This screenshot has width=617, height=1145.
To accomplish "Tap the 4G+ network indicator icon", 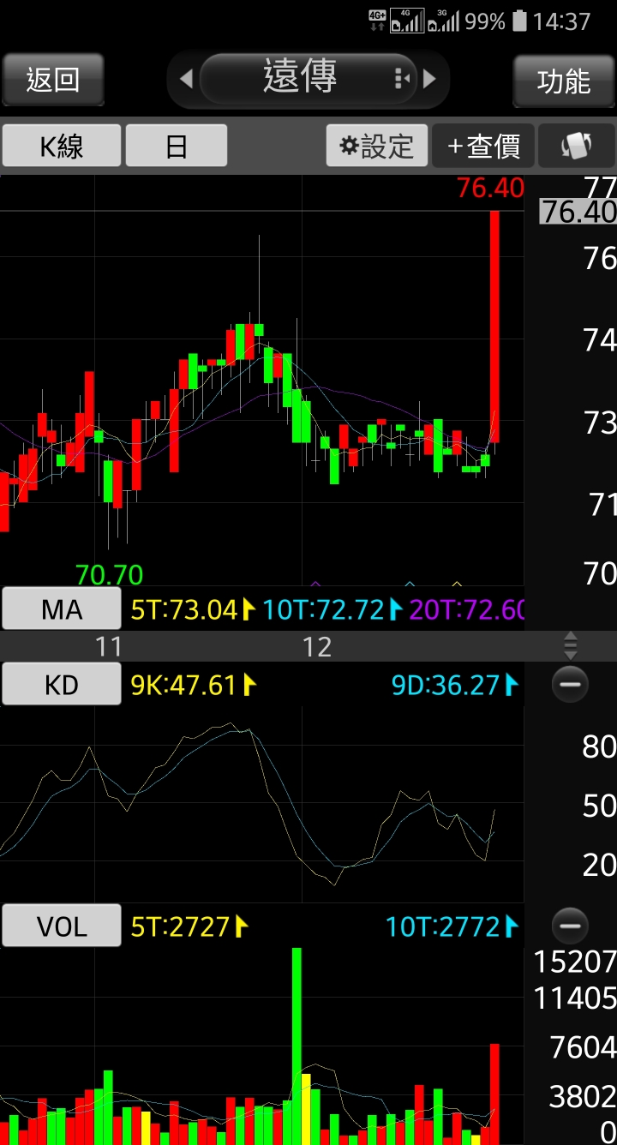I will click(377, 21).
